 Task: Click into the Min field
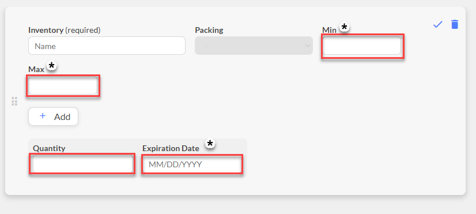click(x=361, y=46)
